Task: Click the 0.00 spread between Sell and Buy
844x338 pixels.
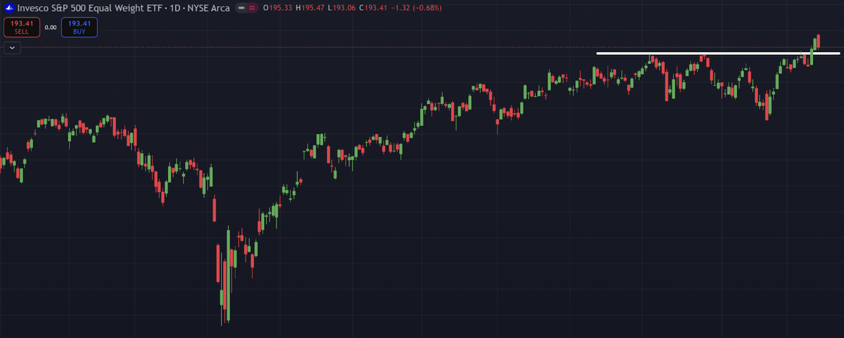Action: point(51,27)
